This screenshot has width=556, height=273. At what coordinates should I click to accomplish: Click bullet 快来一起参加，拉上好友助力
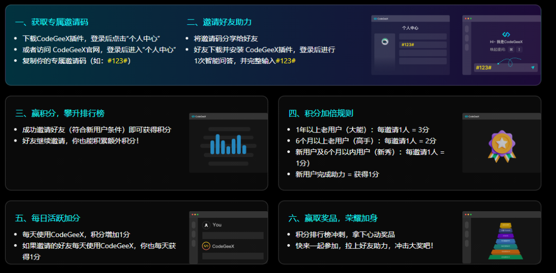[364, 246]
